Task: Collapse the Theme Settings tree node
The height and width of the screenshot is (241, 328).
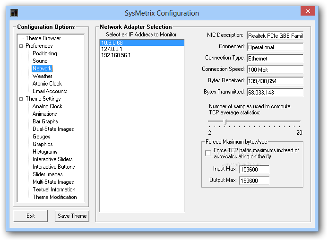Action: coord(21,99)
